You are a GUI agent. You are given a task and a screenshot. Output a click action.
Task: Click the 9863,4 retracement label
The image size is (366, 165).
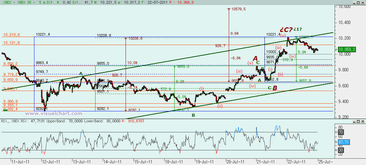click(42, 63)
